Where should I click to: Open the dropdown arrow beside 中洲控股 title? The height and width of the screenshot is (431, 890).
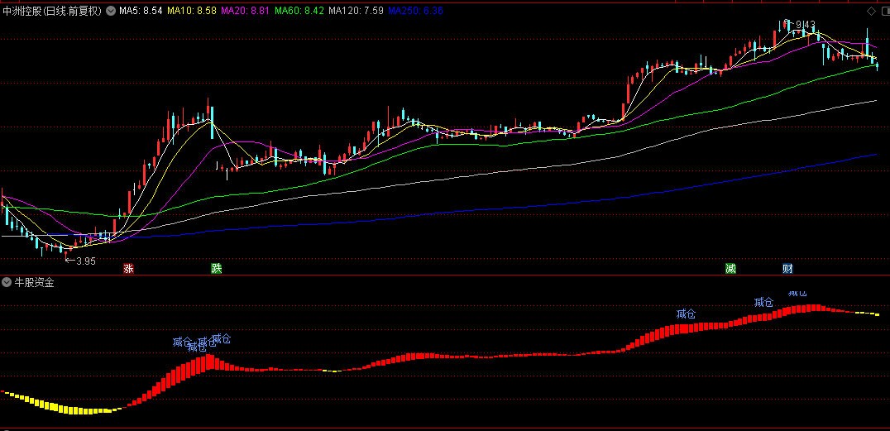pyautogui.click(x=111, y=11)
